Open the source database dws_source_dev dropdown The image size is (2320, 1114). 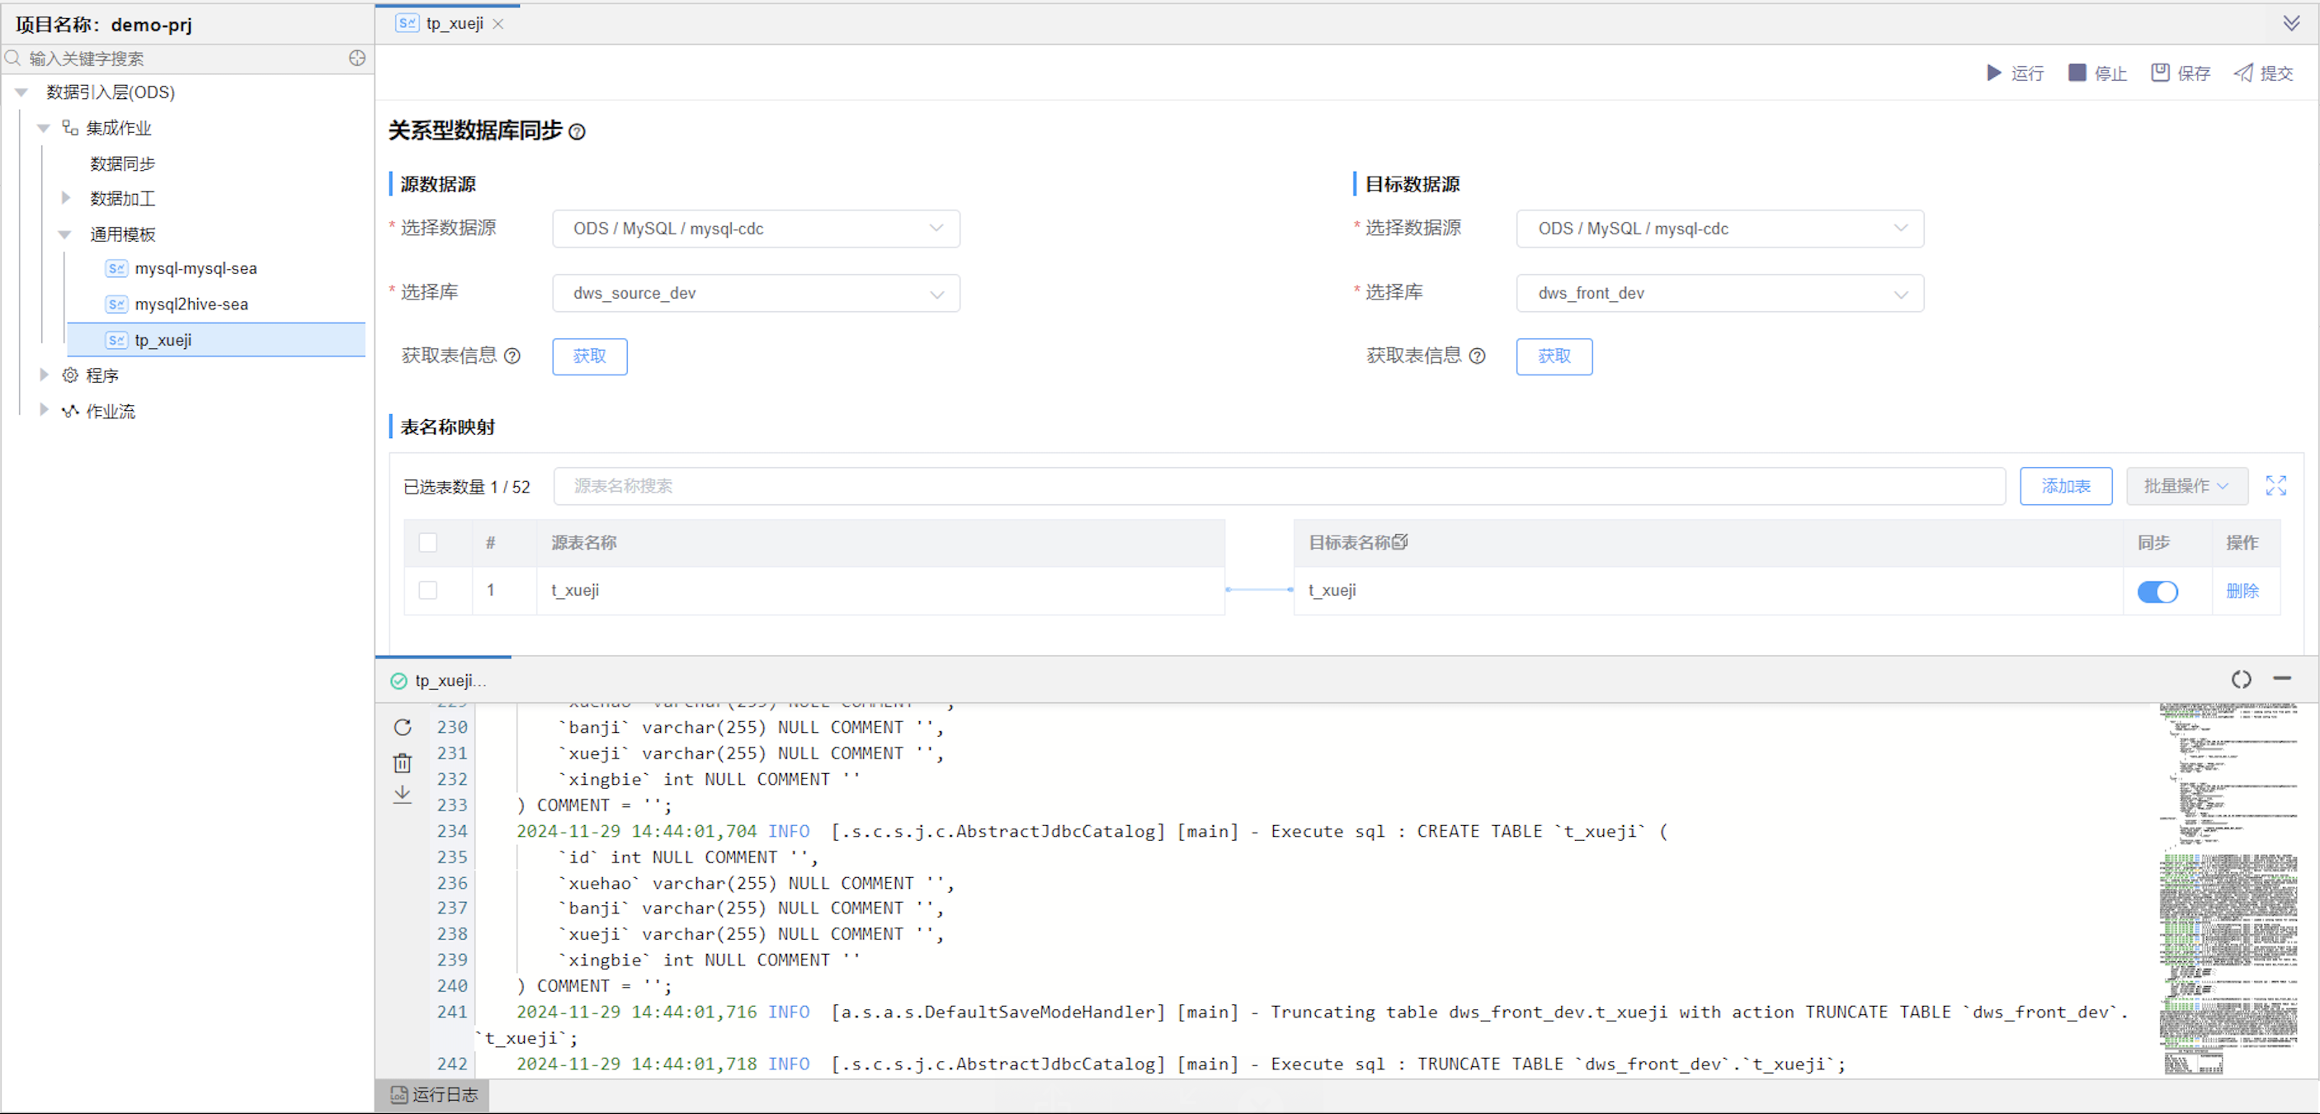click(x=756, y=294)
